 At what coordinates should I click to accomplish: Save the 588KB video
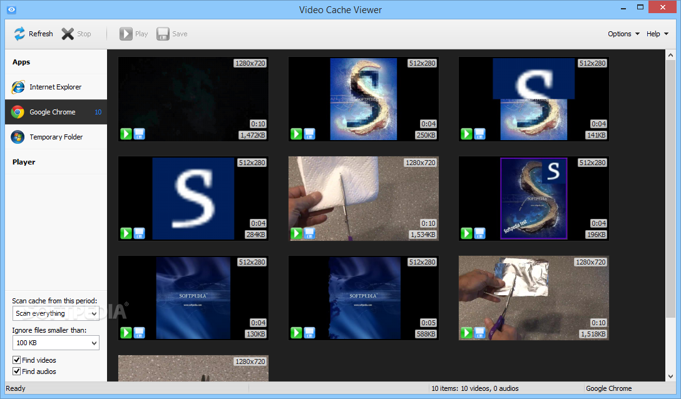[309, 333]
